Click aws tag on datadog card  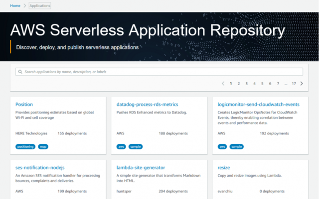click(x=121, y=147)
